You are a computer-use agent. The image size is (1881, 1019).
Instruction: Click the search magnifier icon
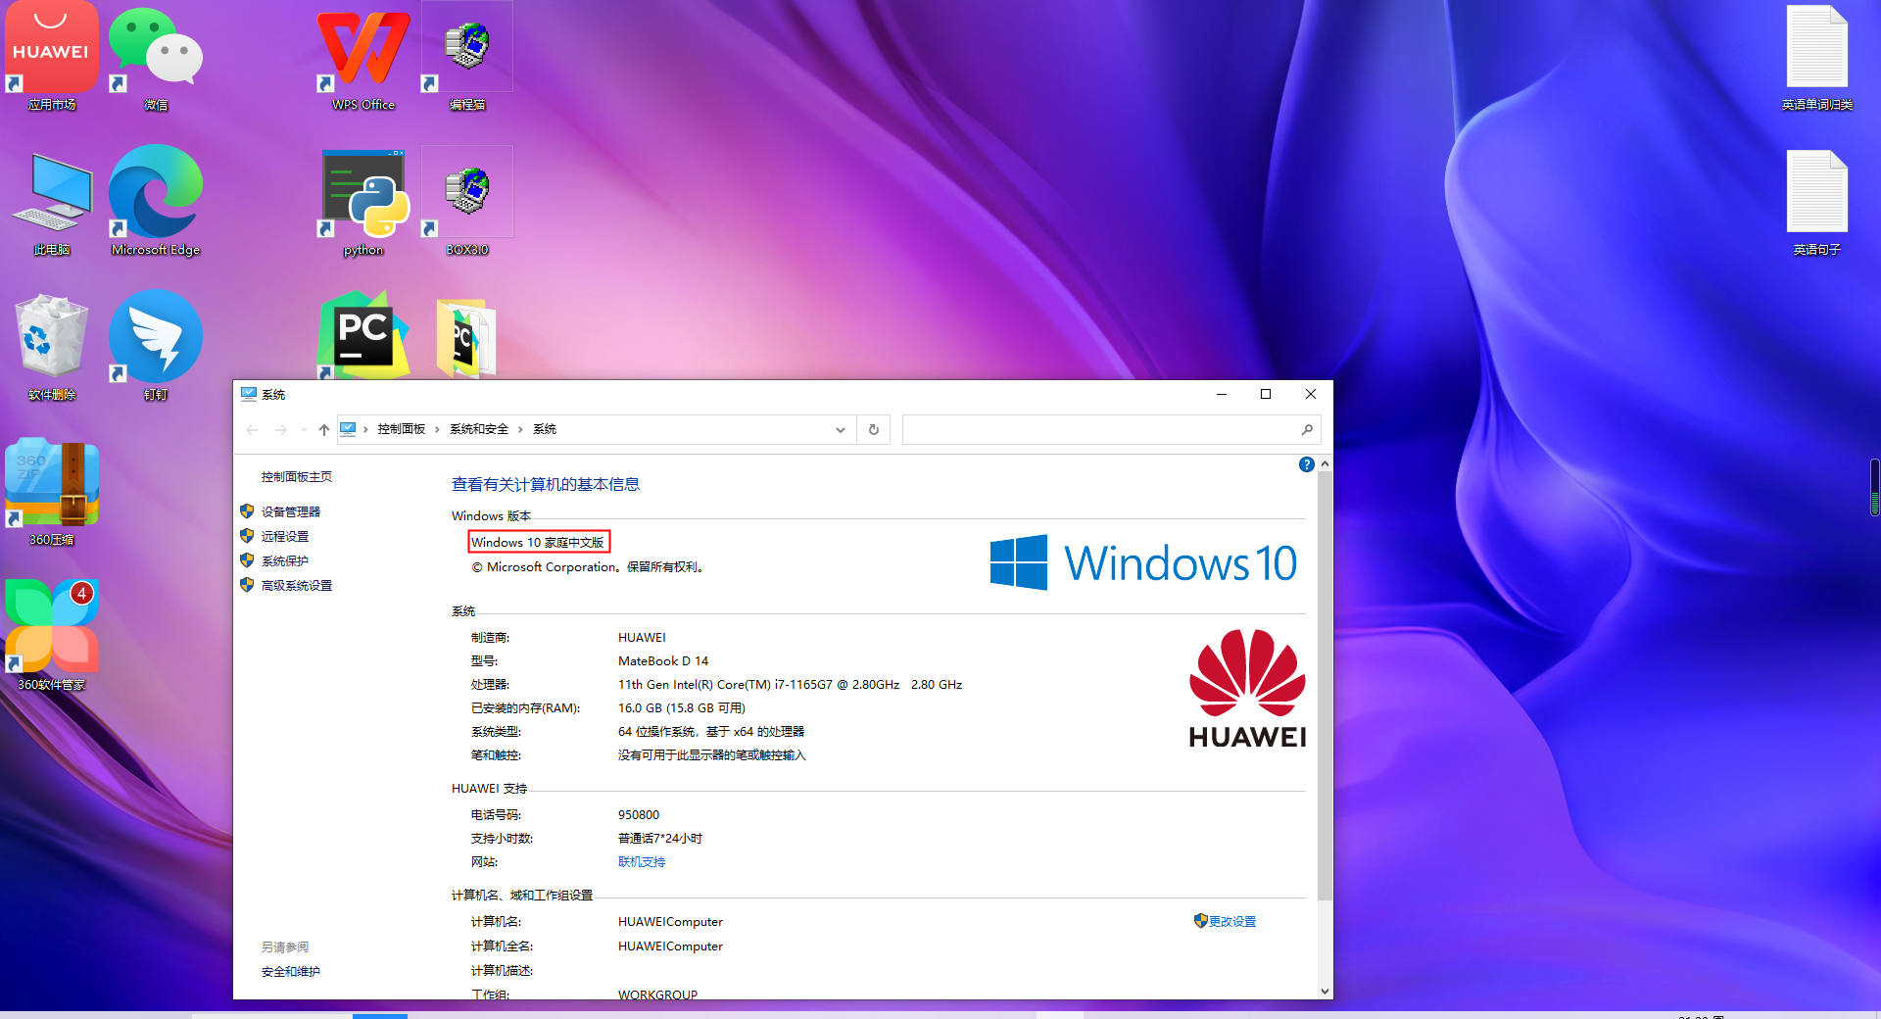click(x=1307, y=429)
